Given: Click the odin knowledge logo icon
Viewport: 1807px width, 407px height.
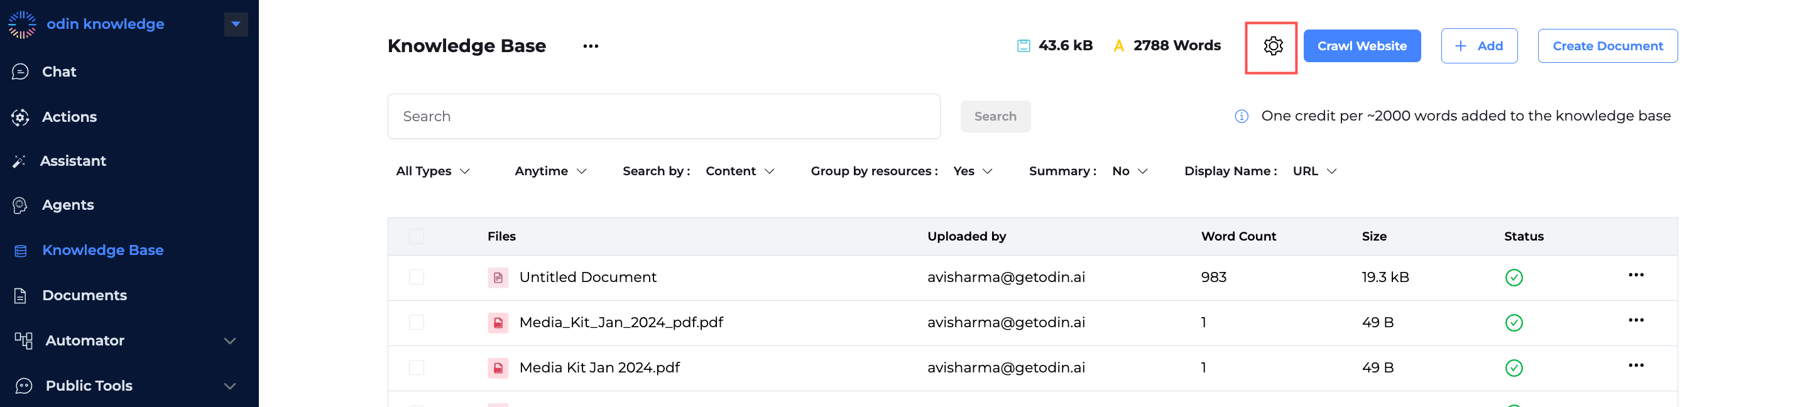Looking at the screenshot, I should pyautogui.click(x=22, y=24).
